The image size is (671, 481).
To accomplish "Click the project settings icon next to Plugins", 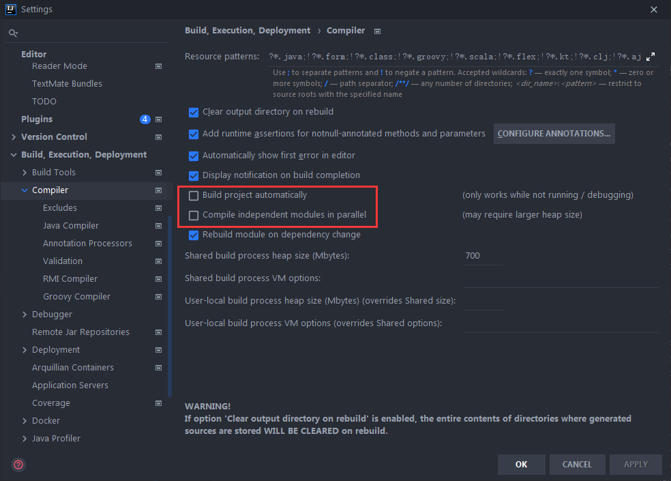I will pos(158,119).
